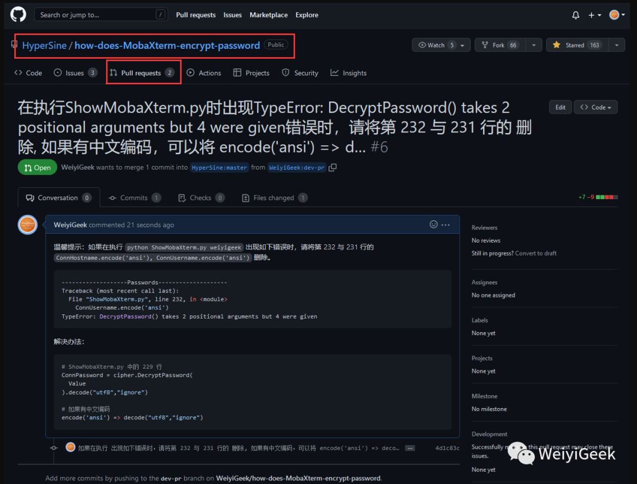Viewport: 637px width, 484px height.
Task: Open the notifications bell
Action: coord(576,15)
